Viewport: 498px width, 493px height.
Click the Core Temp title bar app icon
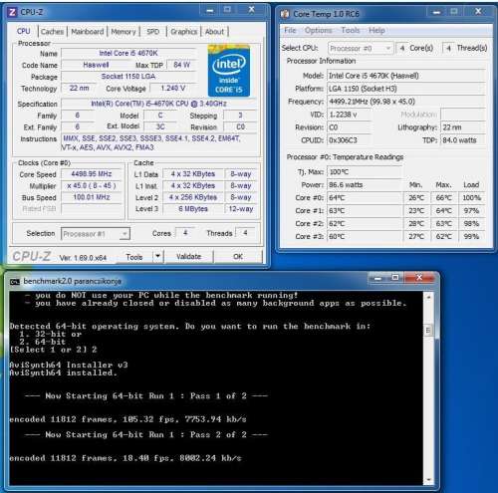285,14
